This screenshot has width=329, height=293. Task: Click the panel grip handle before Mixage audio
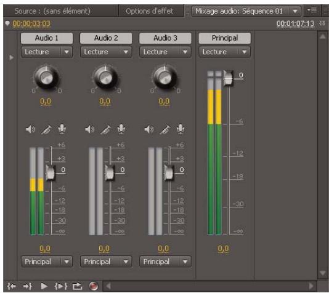click(187, 11)
